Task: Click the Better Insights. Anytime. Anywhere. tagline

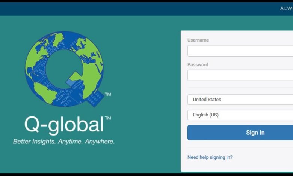Action: pos(64,142)
